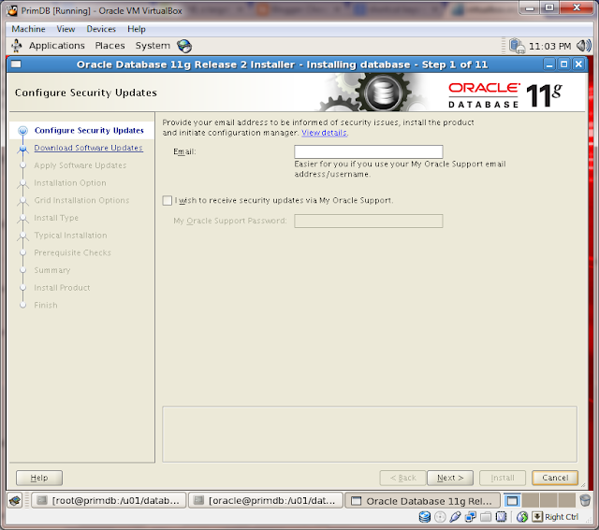Open the GNOME Places menu
Screen dimensions: 599x530
tap(110, 46)
